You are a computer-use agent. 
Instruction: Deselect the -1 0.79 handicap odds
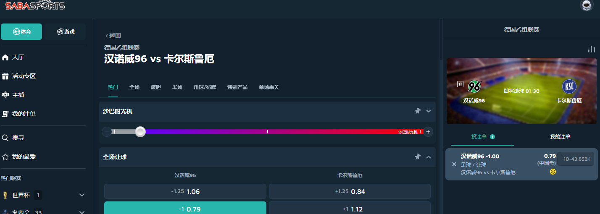pyautogui.click(x=185, y=209)
